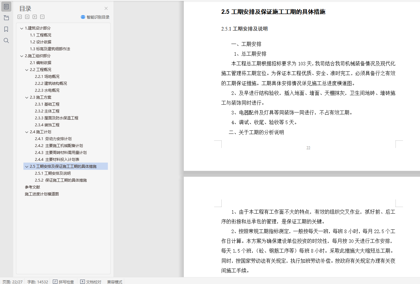The image size is (420, 284).
Task: Collapse the 1.建筑设计部分 chevron
Action: pos(22,28)
